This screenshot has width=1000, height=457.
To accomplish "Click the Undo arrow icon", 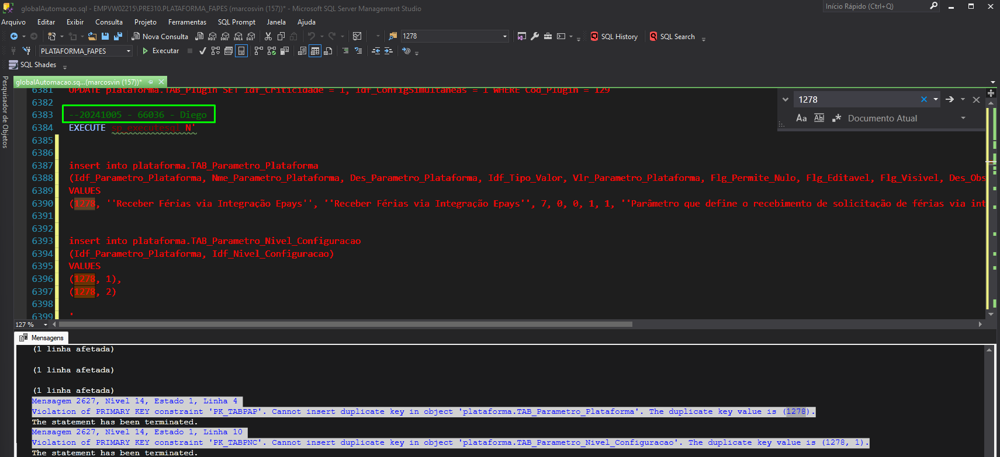I will (312, 36).
